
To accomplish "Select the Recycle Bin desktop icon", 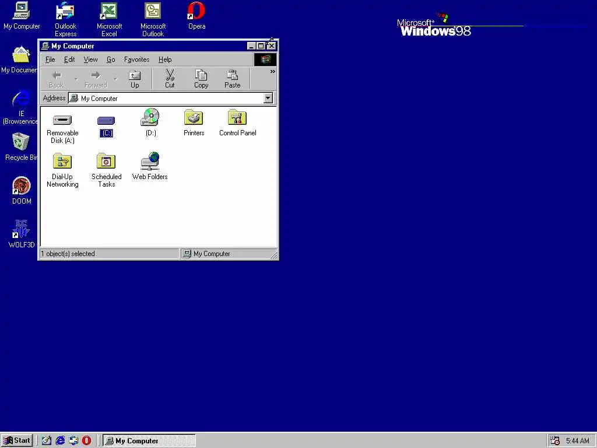I will (20, 147).
